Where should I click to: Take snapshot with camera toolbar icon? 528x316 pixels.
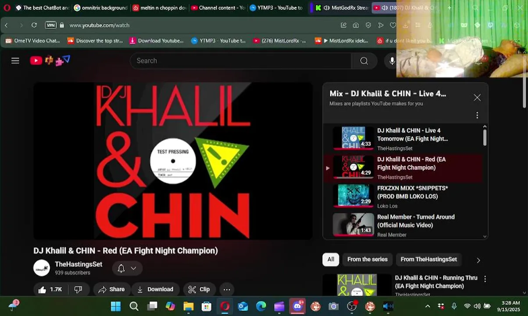[x=356, y=25]
